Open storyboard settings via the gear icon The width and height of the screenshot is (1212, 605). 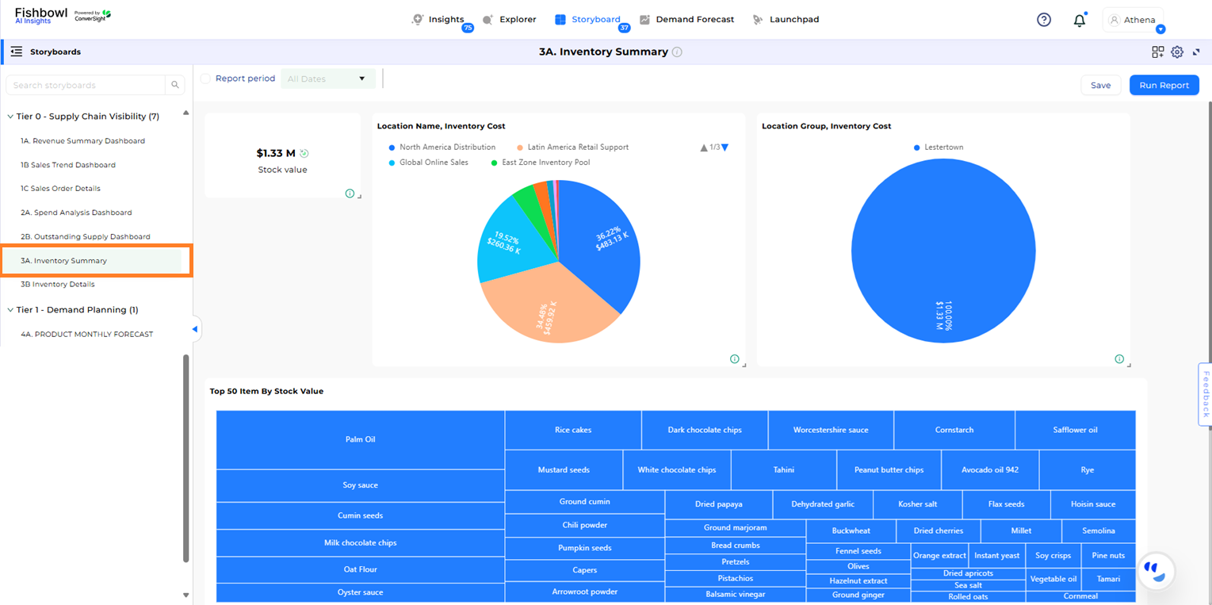point(1177,52)
